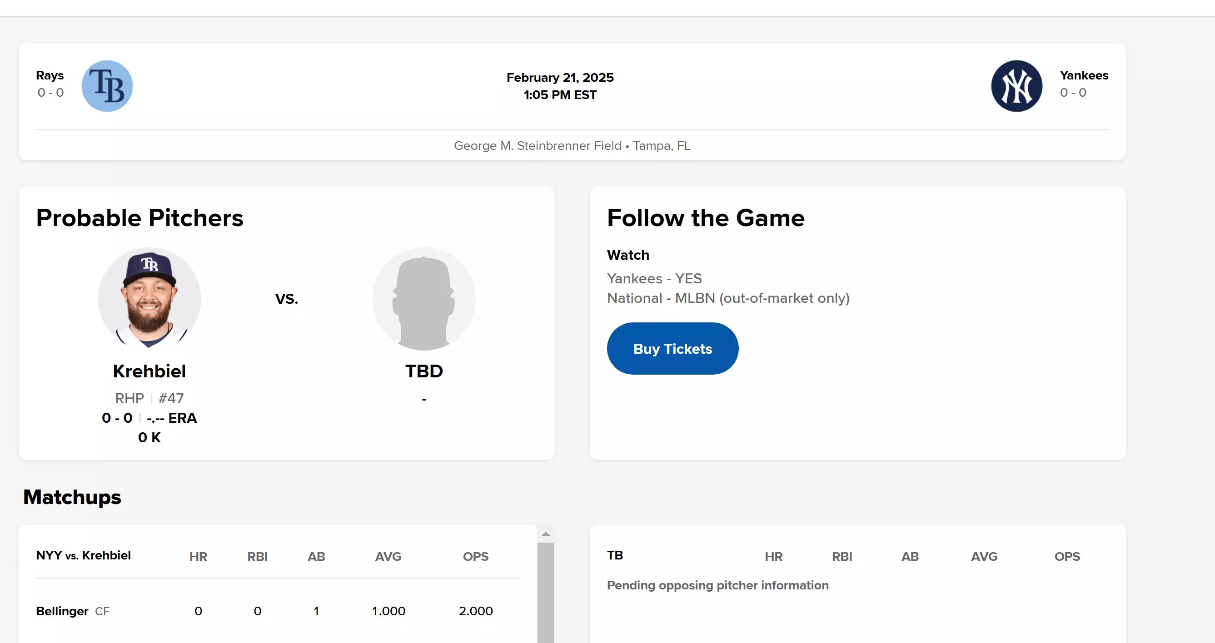This screenshot has height=643, width=1215.
Task: Click Krehbiel's 0 K strikeout stat
Action: 149,437
